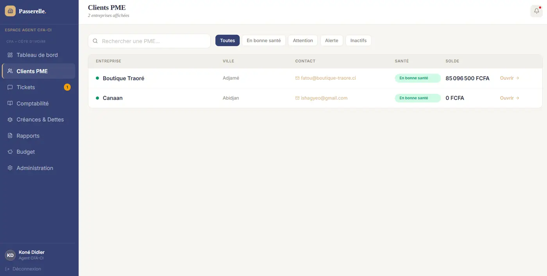Click the Rapports document icon

coord(10,136)
